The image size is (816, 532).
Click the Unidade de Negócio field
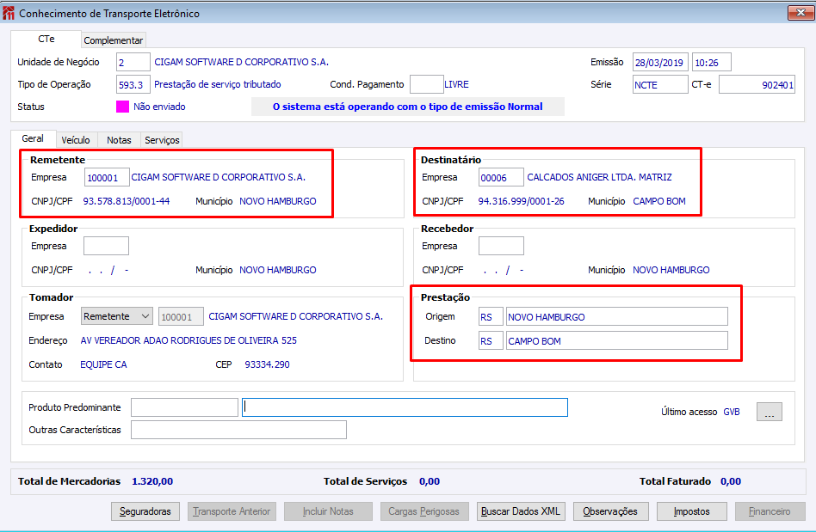click(133, 62)
